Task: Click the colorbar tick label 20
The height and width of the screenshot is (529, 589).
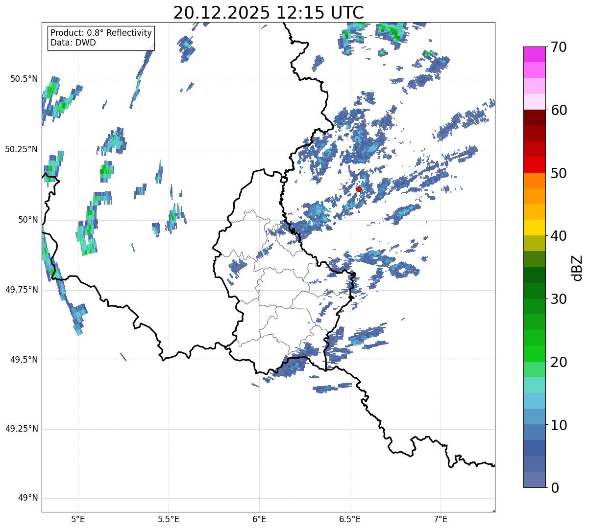Action: 559,362
